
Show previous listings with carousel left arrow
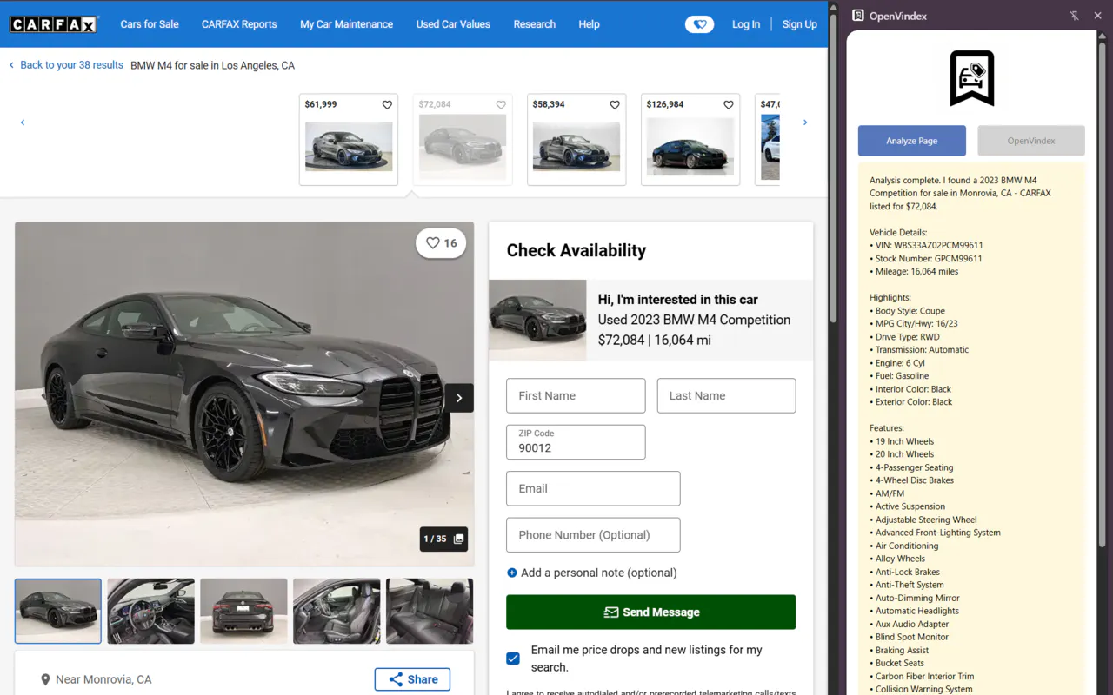coord(23,122)
